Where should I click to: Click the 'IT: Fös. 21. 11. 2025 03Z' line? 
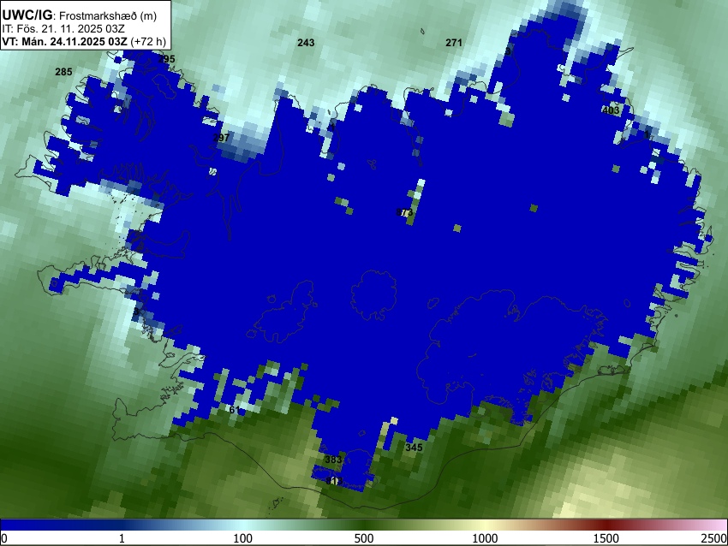pos(63,29)
